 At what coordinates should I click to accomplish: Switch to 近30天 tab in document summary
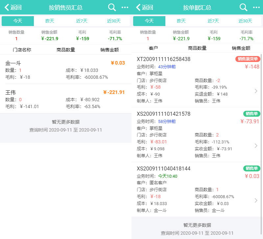(245, 21)
